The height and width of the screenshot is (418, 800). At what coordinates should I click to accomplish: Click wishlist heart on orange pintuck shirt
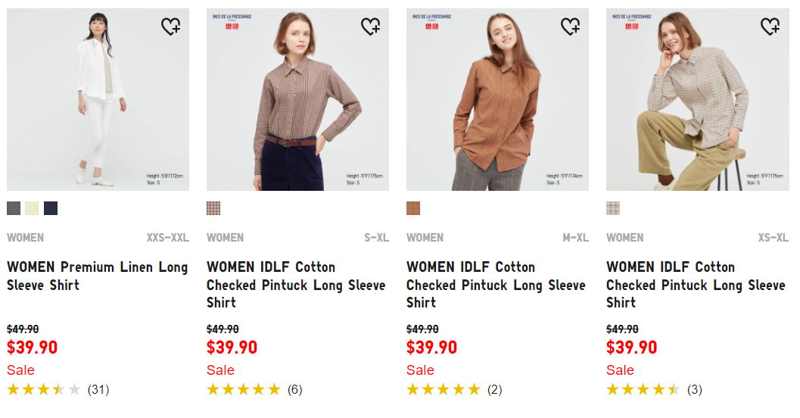point(571,26)
